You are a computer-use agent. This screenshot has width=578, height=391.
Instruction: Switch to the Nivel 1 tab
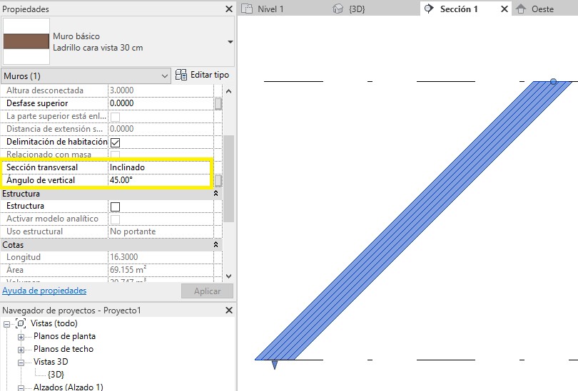tap(270, 9)
